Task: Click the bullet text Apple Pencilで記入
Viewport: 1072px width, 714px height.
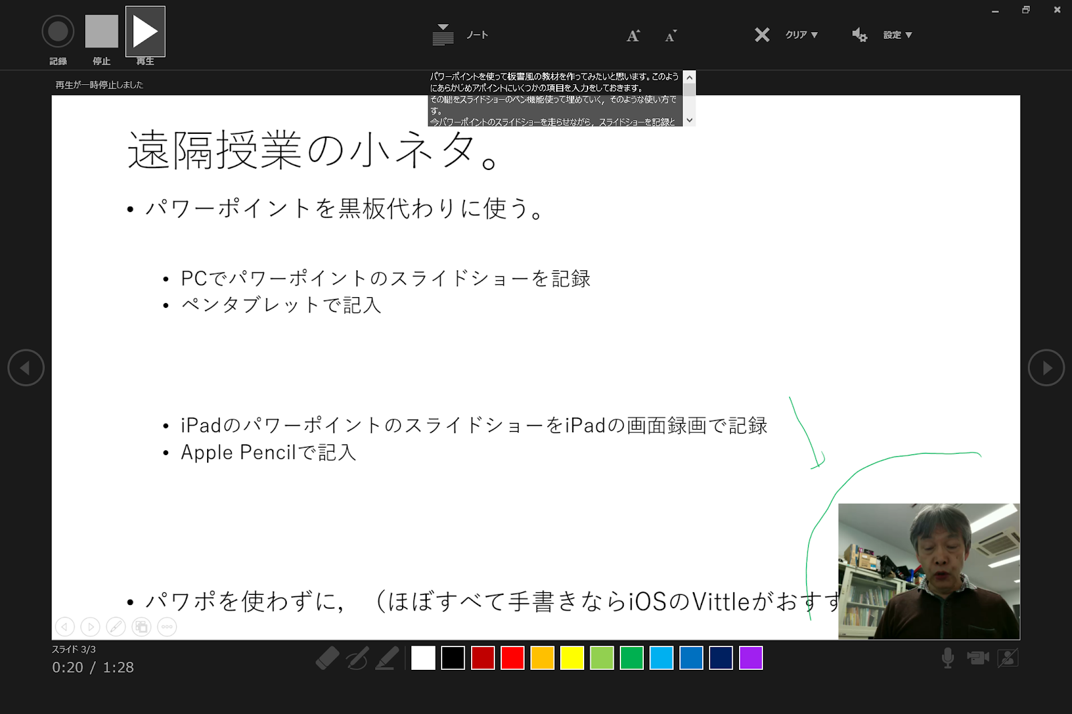Action: [x=269, y=452]
